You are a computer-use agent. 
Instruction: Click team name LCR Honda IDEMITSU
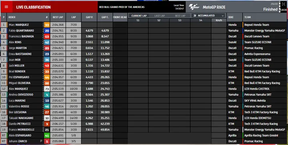click(x=258, y=118)
